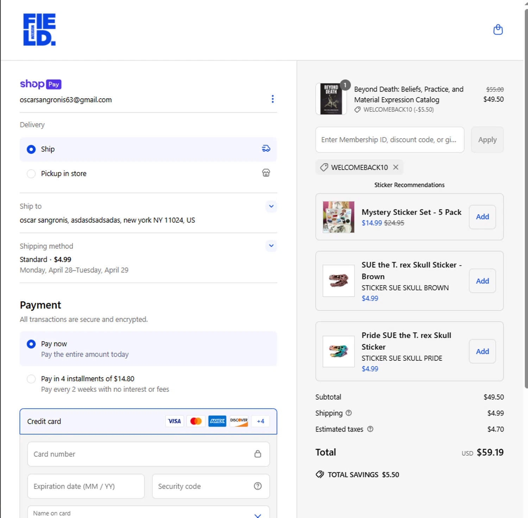The width and height of the screenshot is (528, 518).
Task: Click the Field Museum logo
Action: (x=39, y=30)
